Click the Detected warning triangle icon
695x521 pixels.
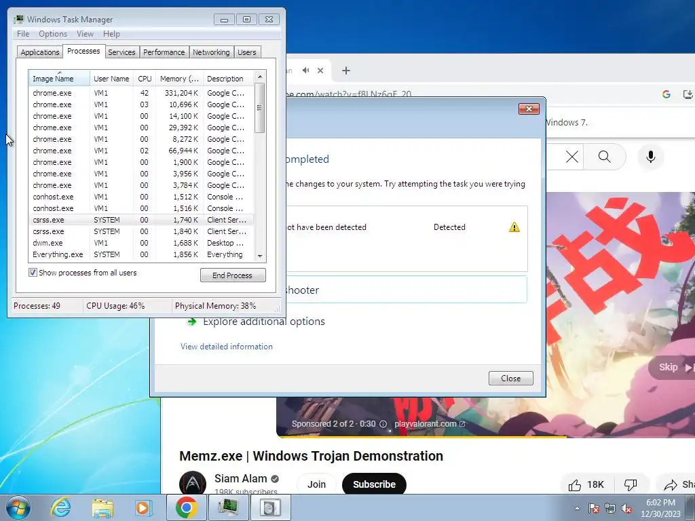[x=514, y=227]
